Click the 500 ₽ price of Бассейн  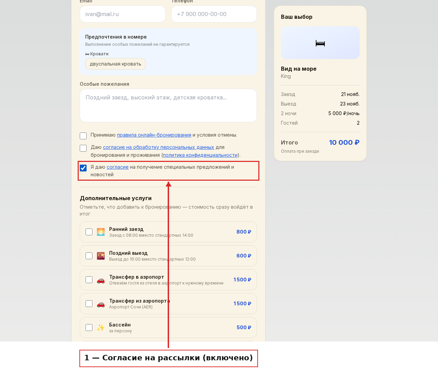244,328
